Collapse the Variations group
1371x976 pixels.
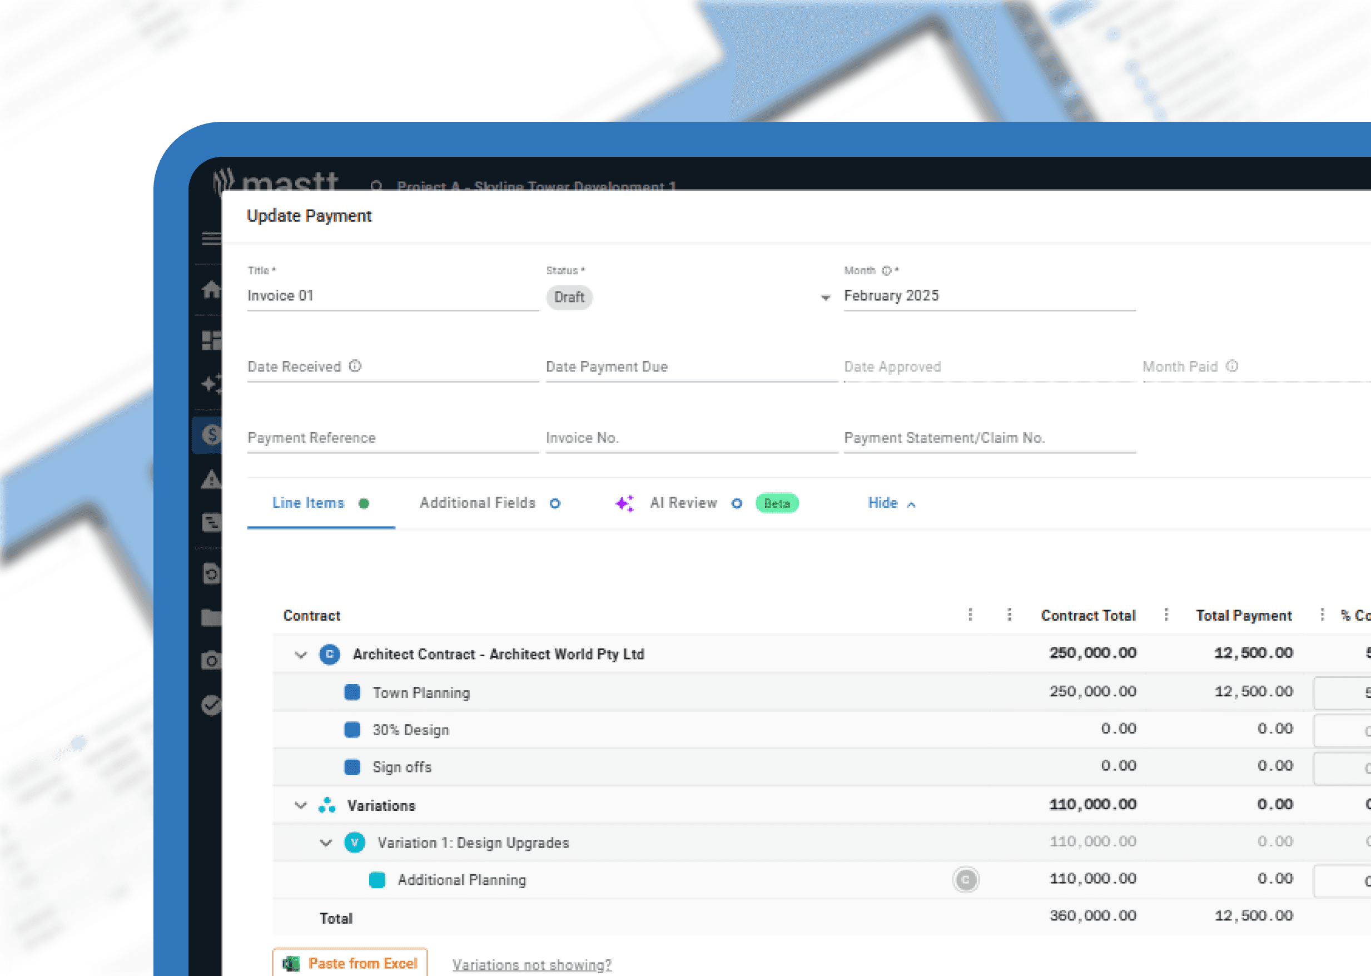[x=301, y=805]
